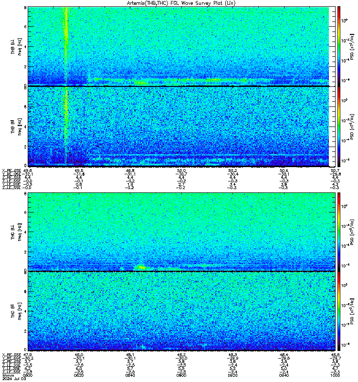This screenshot has height=382, width=358.
Task: Click the THC Y_RE_GSE value '-30.0'
Action: coord(181,358)
